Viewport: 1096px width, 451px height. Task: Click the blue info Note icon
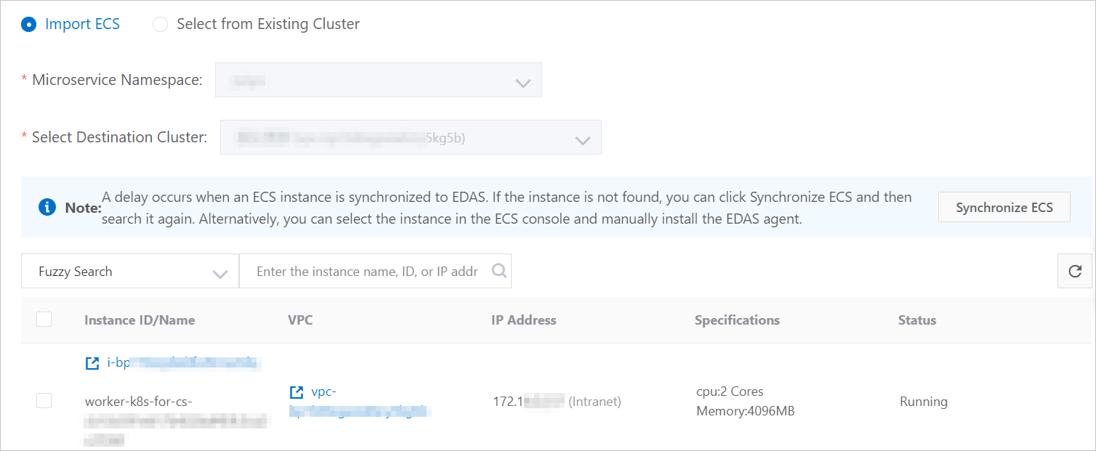coord(47,208)
